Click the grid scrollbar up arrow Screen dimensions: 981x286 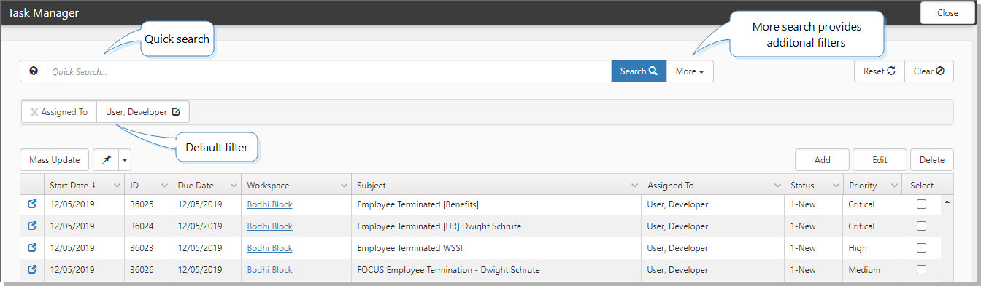click(947, 201)
